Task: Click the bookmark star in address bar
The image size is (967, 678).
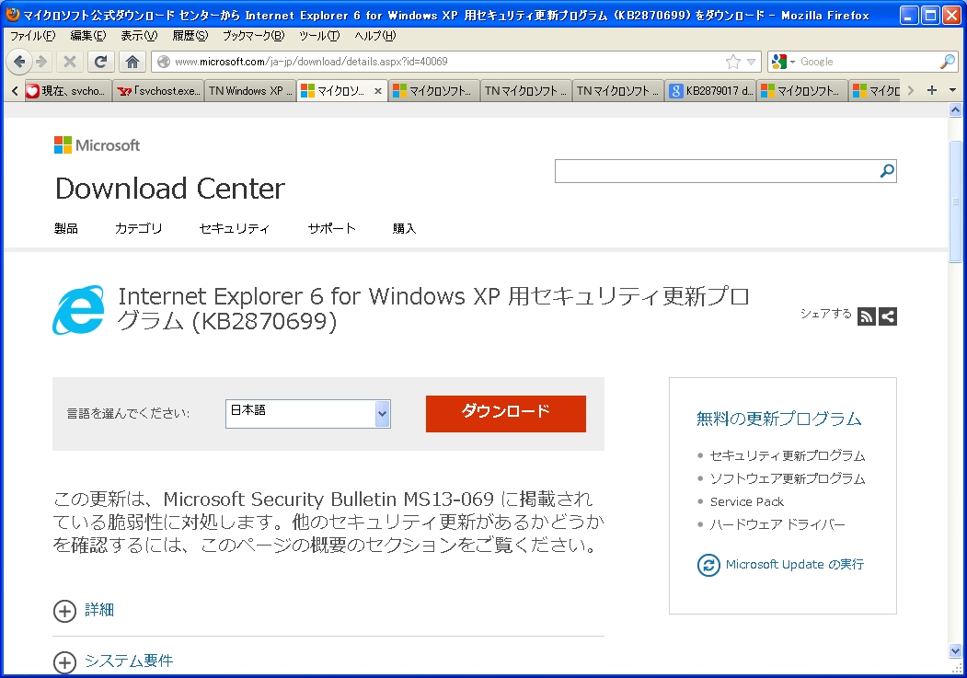Action: [732, 62]
